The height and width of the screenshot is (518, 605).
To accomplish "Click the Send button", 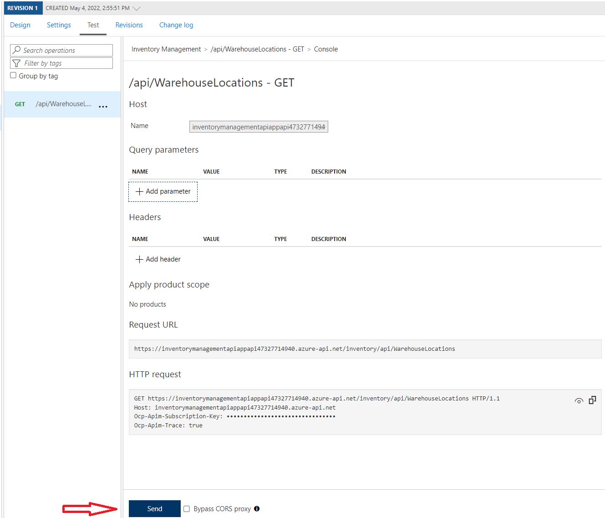I will coord(154,508).
